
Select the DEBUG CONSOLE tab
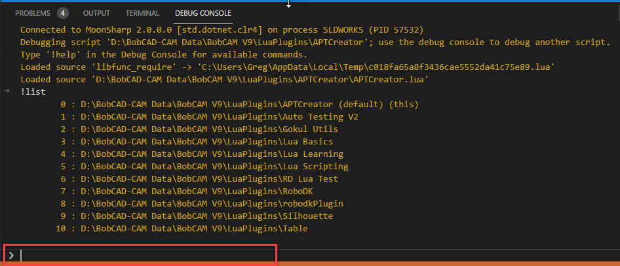pyautogui.click(x=203, y=13)
